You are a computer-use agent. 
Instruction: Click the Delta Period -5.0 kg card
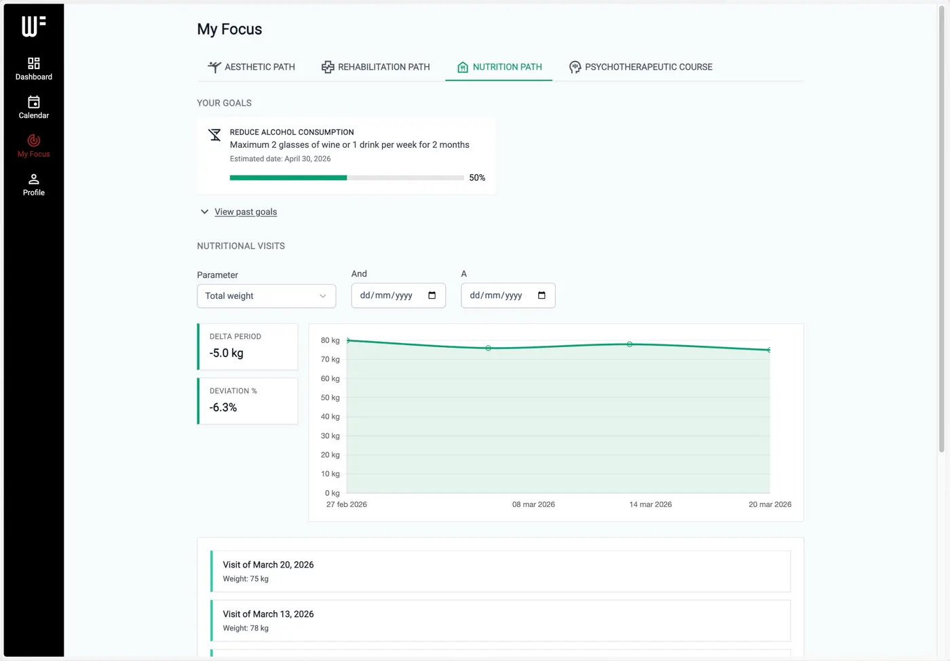point(248,346)
